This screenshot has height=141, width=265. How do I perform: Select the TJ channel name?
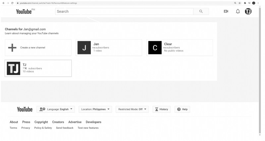(x=25, y=65)
